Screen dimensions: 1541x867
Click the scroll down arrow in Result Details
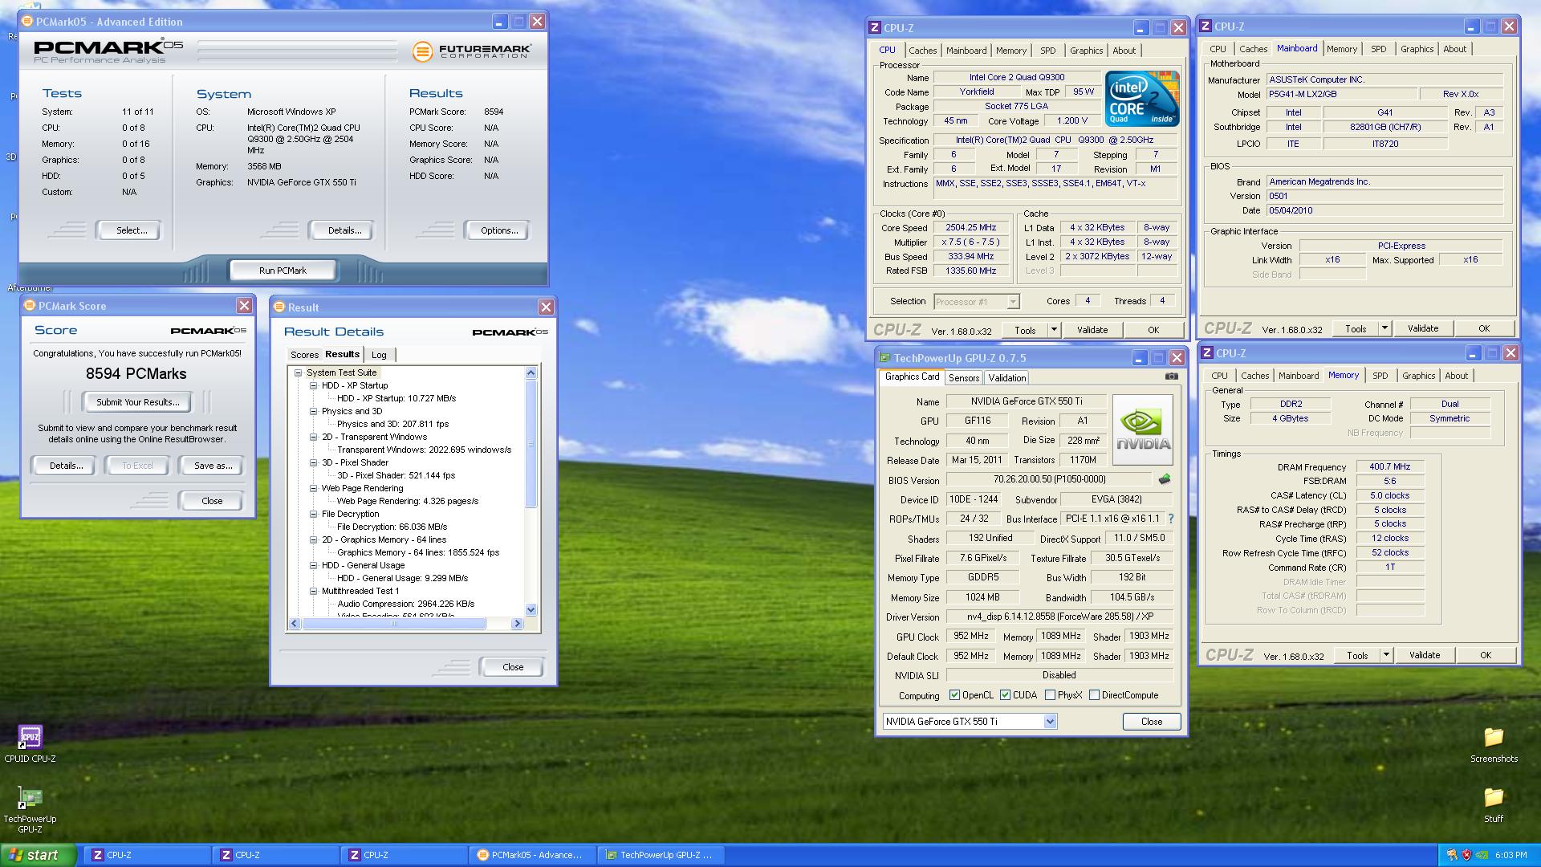[x=531, y=610]
